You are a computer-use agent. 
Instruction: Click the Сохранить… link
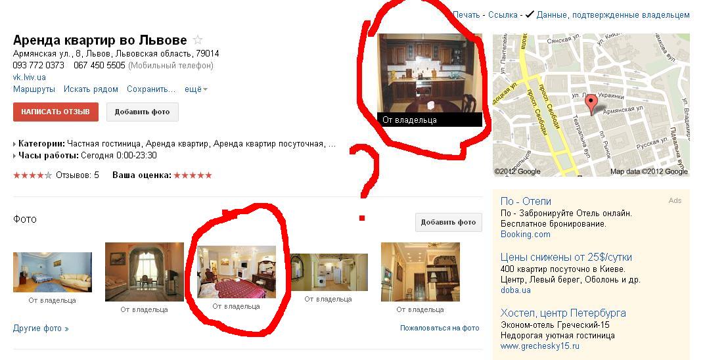tap(151, 89)
